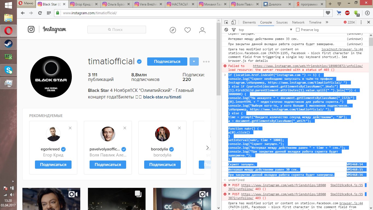Switch to the Network tab in DevTools
Viewport: 373px width, 210px height.
click(x=298, y=22)
